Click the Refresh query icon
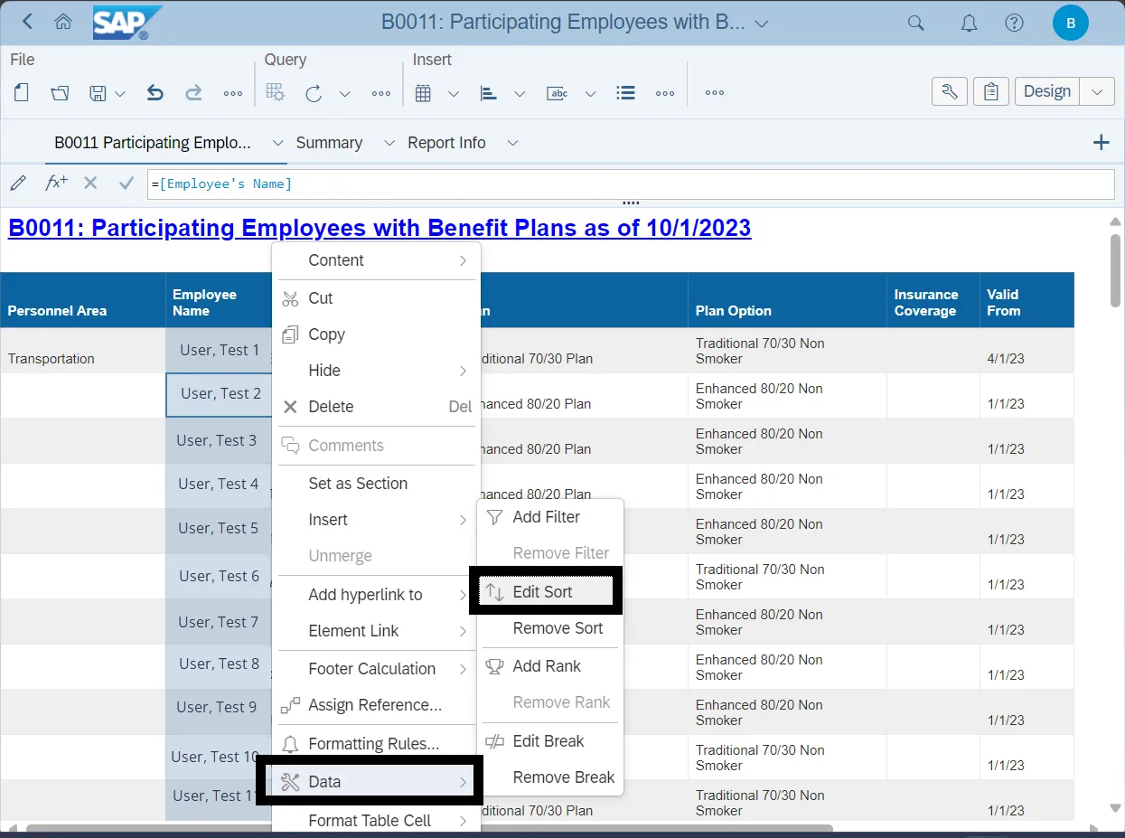Viewport: 1125px width, 838px height. coord(314,92)
